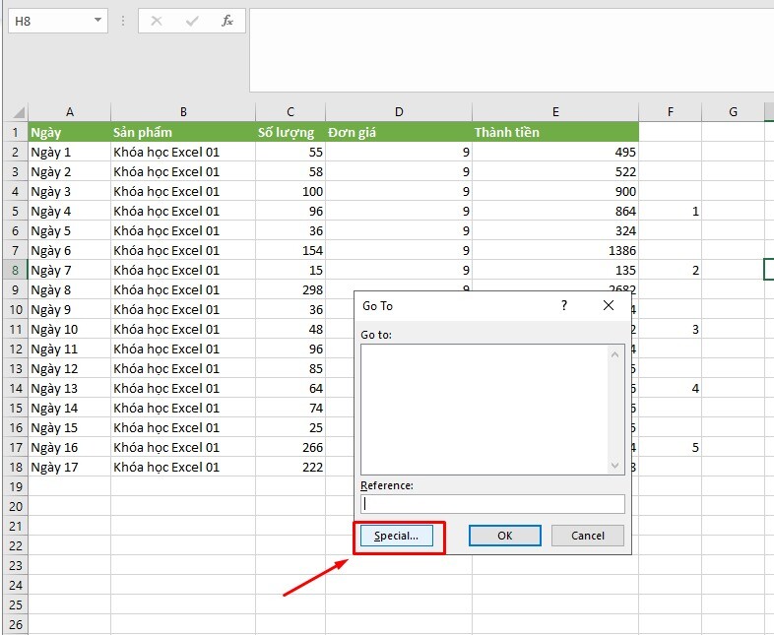Image resolution: width=774 pixels, height=635 pixels.
Task: Confirm the Go To dialog with OK
Action: coord(504,536)
